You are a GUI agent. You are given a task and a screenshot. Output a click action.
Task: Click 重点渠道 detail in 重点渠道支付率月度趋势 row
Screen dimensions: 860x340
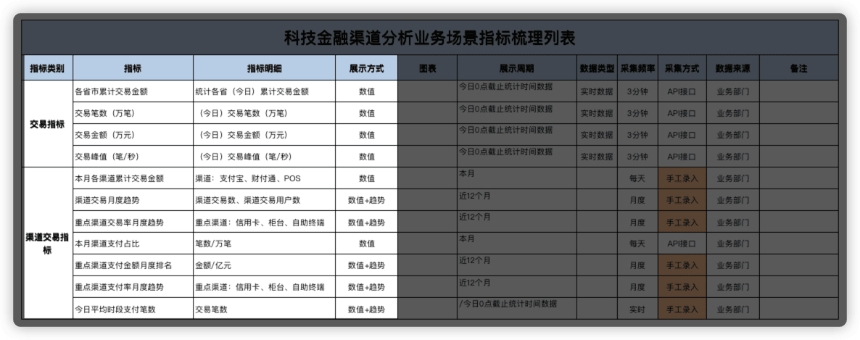(x=265, y=287)
